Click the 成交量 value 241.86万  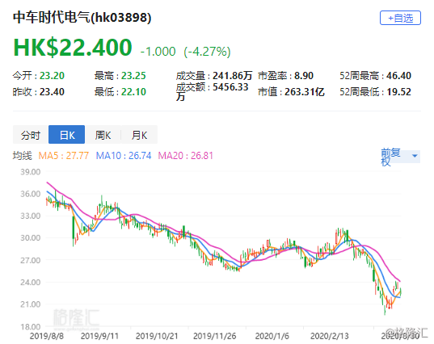click(x=233, y=75)
